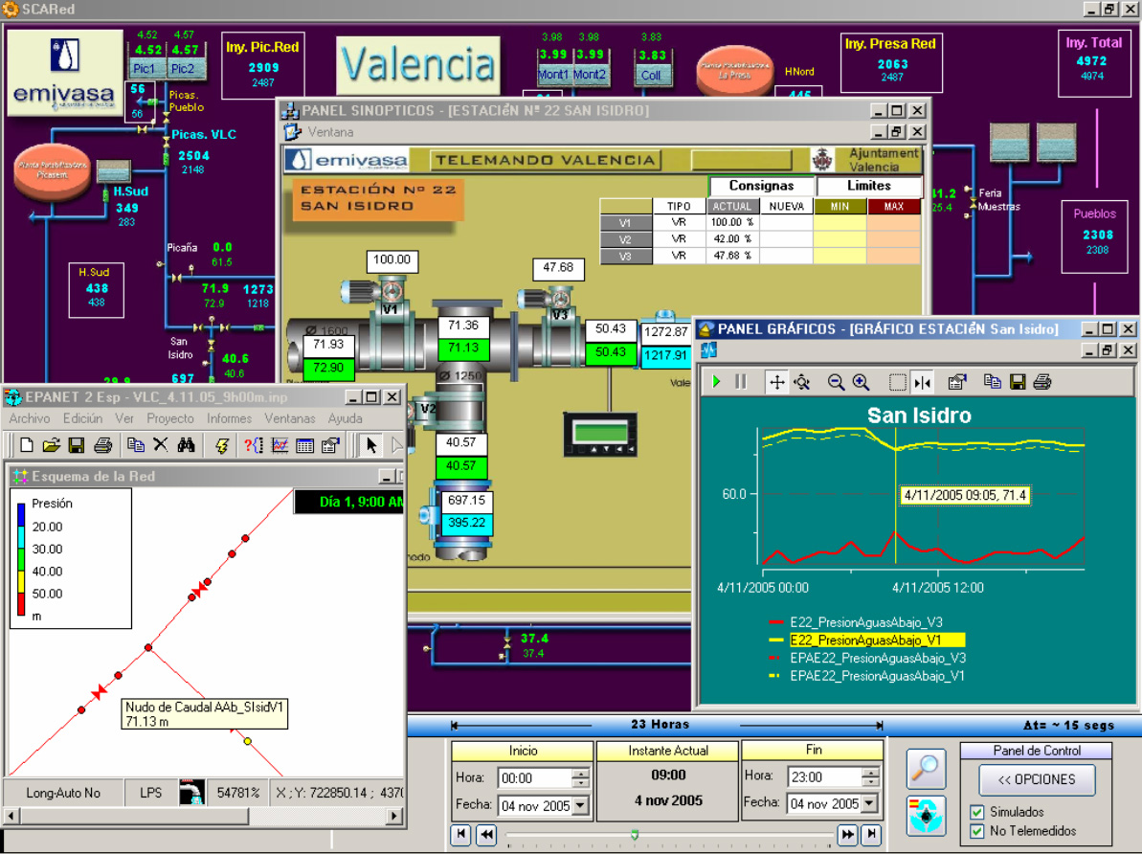This screenshot has height=854, width=1142.
Task: Copy to clipboard in the EPANET toolbar
Action: [136, 444]
